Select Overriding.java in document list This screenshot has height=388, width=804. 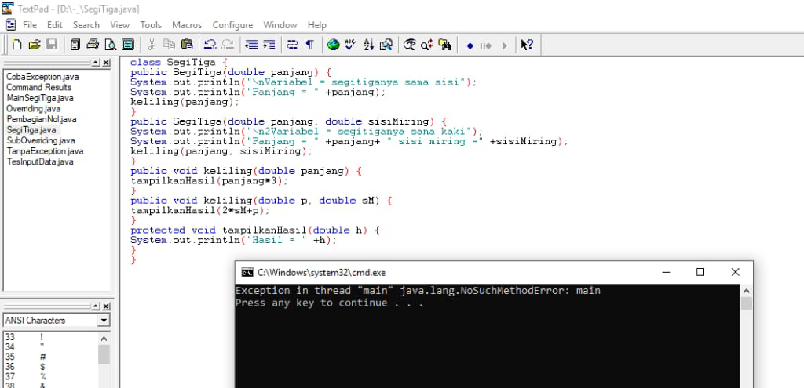coord(33,108)
